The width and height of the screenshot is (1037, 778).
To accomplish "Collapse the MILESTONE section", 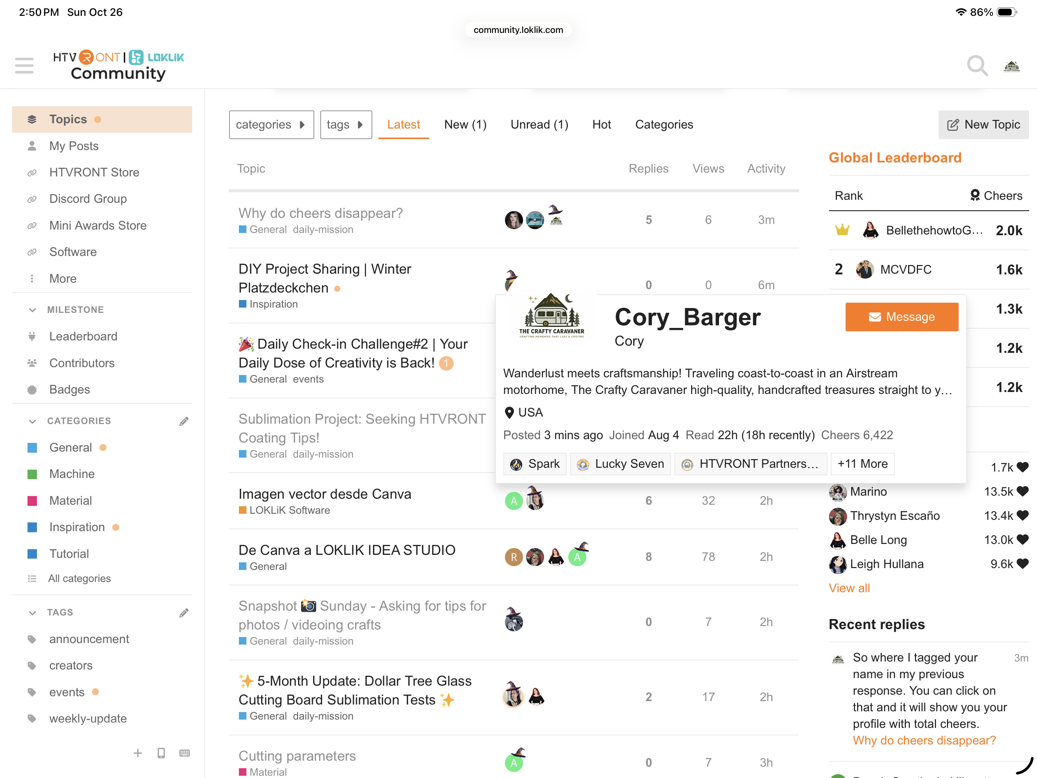I will pos(32,310).
